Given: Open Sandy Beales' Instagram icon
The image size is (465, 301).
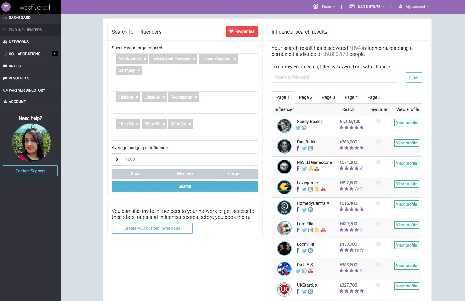Looking at the screenshot, I should click(304, 128).
